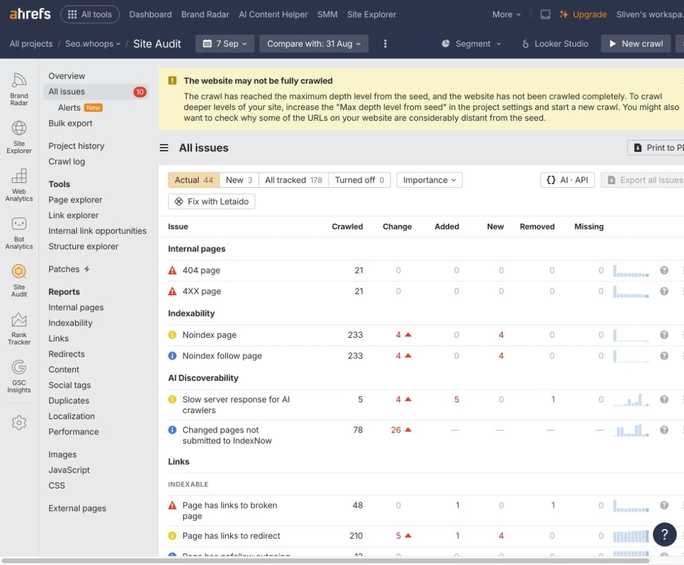684x565 pixels.
Task: Open Alerts in the Site Audit menu
Action: click(69, 108)
